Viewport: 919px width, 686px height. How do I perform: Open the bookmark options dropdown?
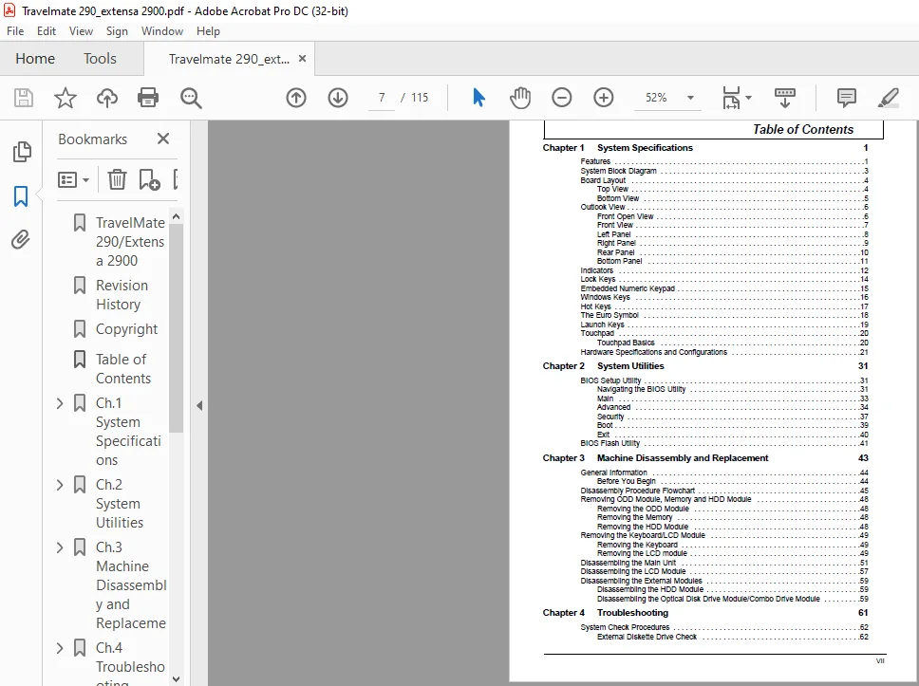coord(73,179)
